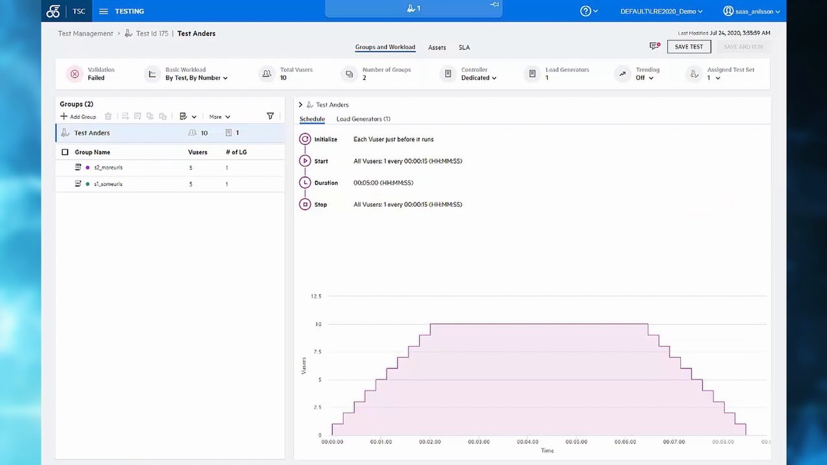Click the delete group trash icon
Viewport: 827px width, 465px height.
coord(108,116)
